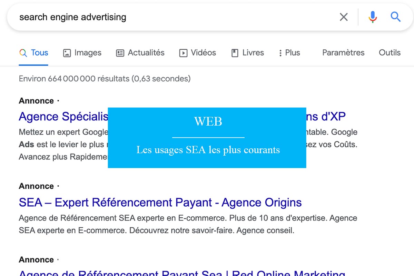Click the Vidéos play icon
This screenshot has width=414, height=276.
point(183,53)
